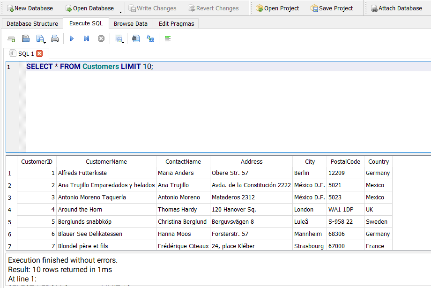Click the 'Execution finished without errors.' message
This screenshot has height=288, width=431.
tap(63, 260)
